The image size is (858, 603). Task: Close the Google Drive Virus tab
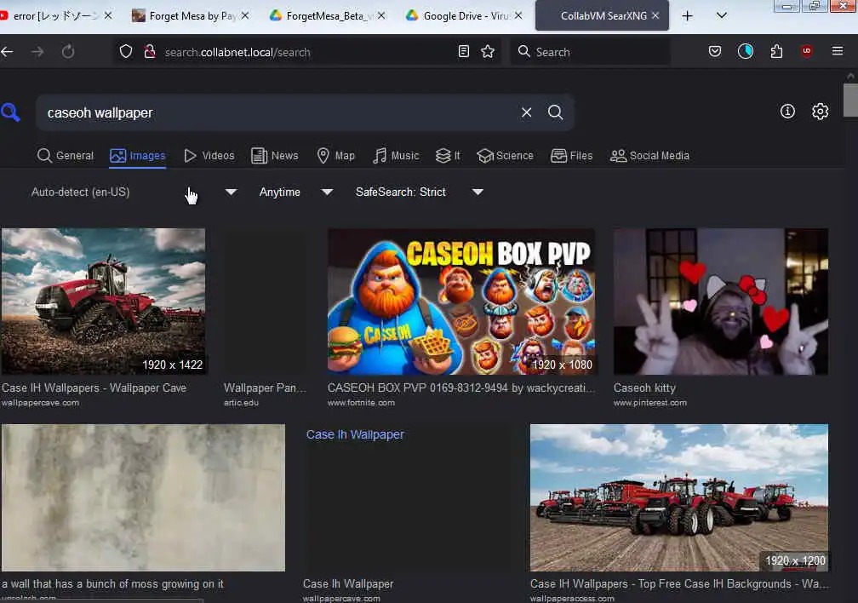coord(518,16)
